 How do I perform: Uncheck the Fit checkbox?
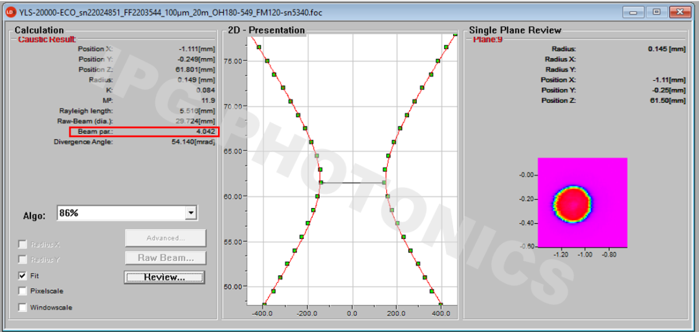click(x=23, y=275)
